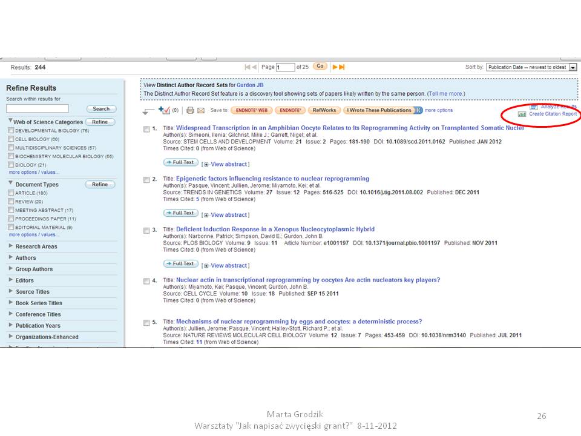Open Full Text for result 3
This screenshot has width=581, height=436.
181,263
